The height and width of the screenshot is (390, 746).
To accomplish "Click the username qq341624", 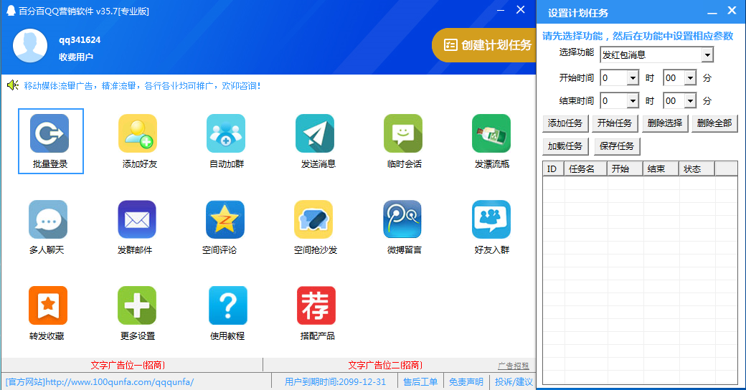I will point(80,40).
